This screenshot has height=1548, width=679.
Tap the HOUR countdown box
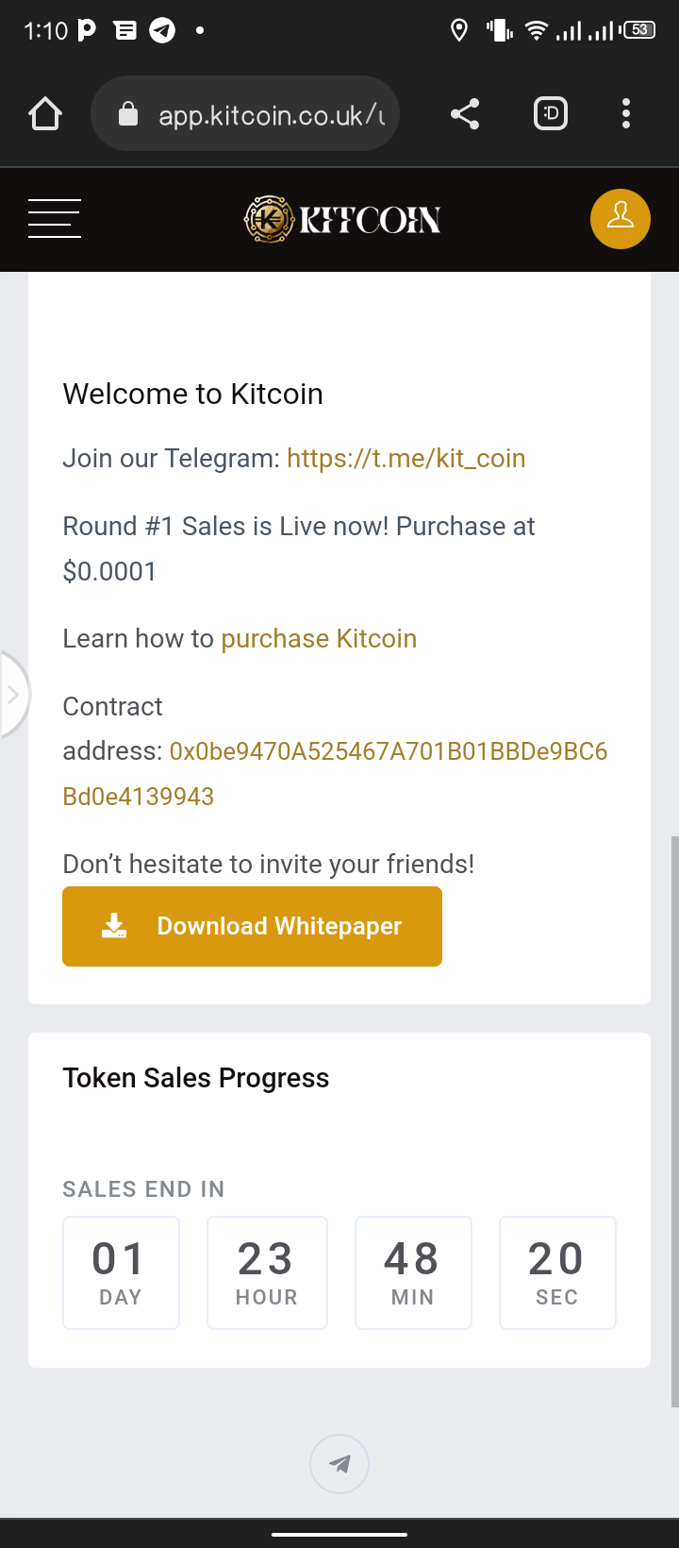(x=267, y=1272)
